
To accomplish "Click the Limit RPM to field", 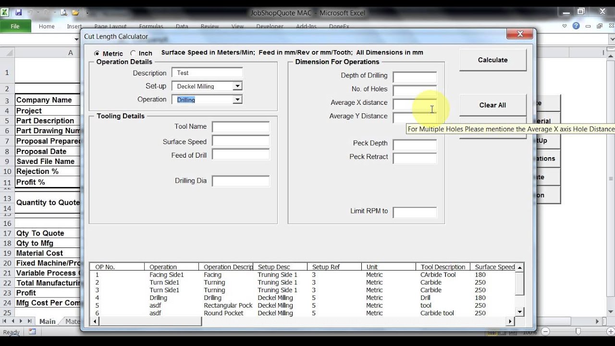I will [415, 212].
